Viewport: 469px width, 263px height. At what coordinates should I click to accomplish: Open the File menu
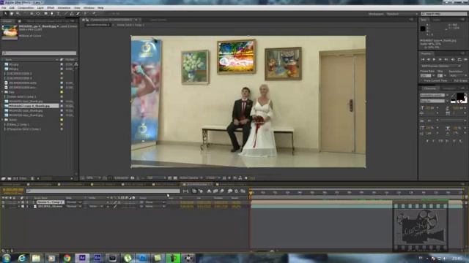[4, 8]
